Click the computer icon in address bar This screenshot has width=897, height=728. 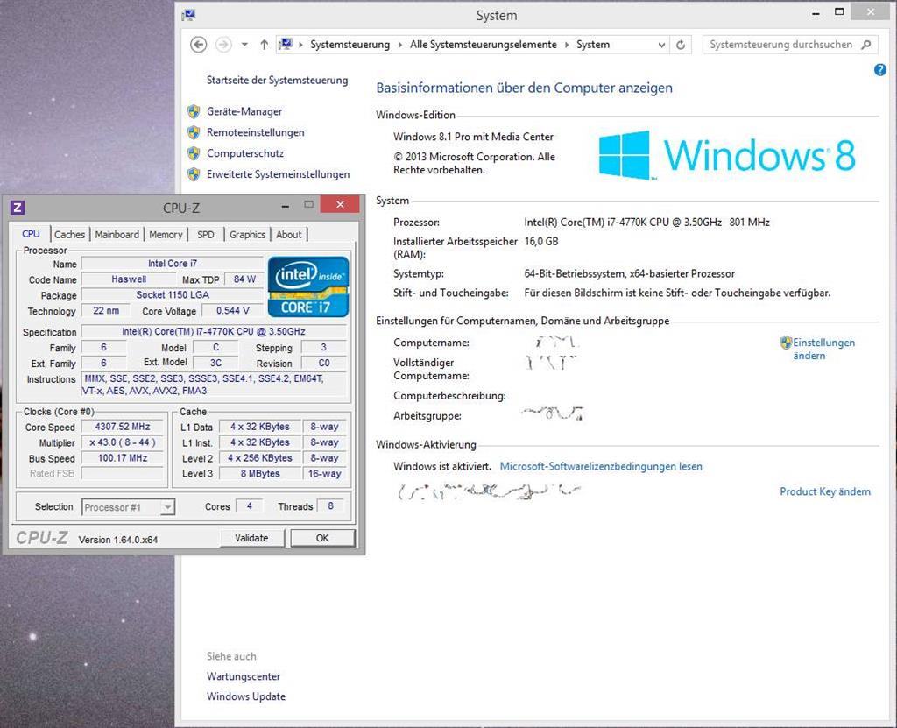286,44
